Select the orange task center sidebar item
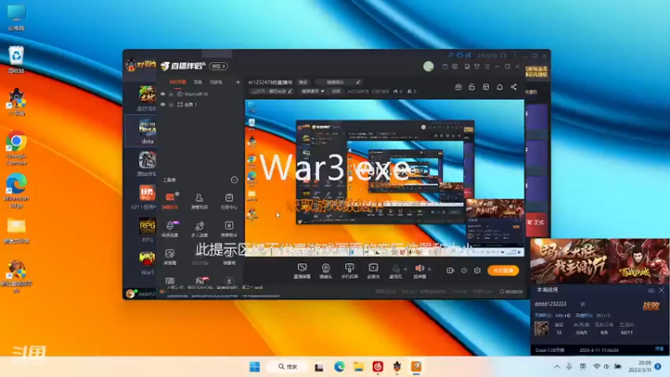The width and height of the screenshot is (670, 377). [x=147, y=197]
